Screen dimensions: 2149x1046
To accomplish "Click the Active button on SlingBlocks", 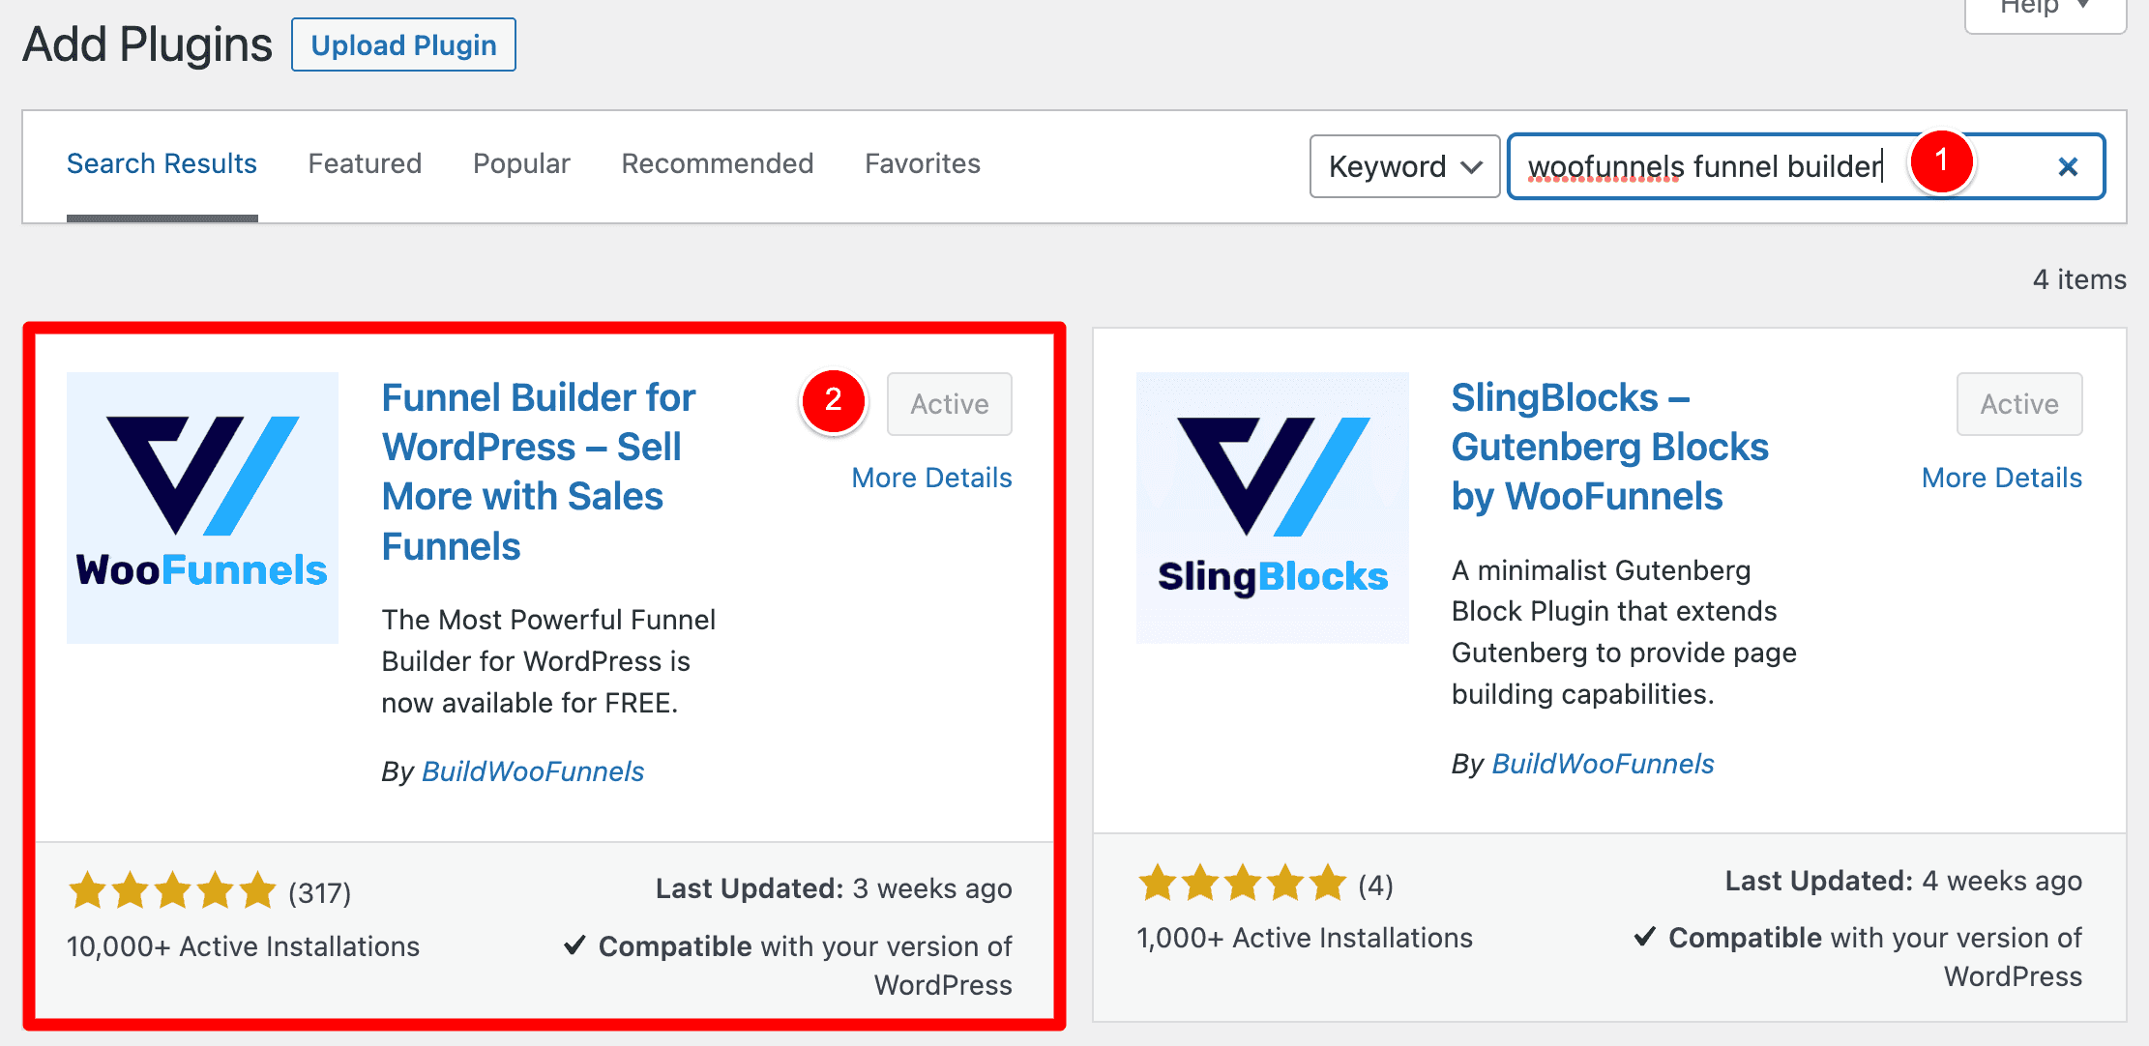I will point(2019,404).
